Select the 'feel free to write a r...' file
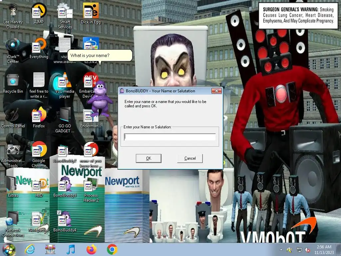 (x=39, y=86)
